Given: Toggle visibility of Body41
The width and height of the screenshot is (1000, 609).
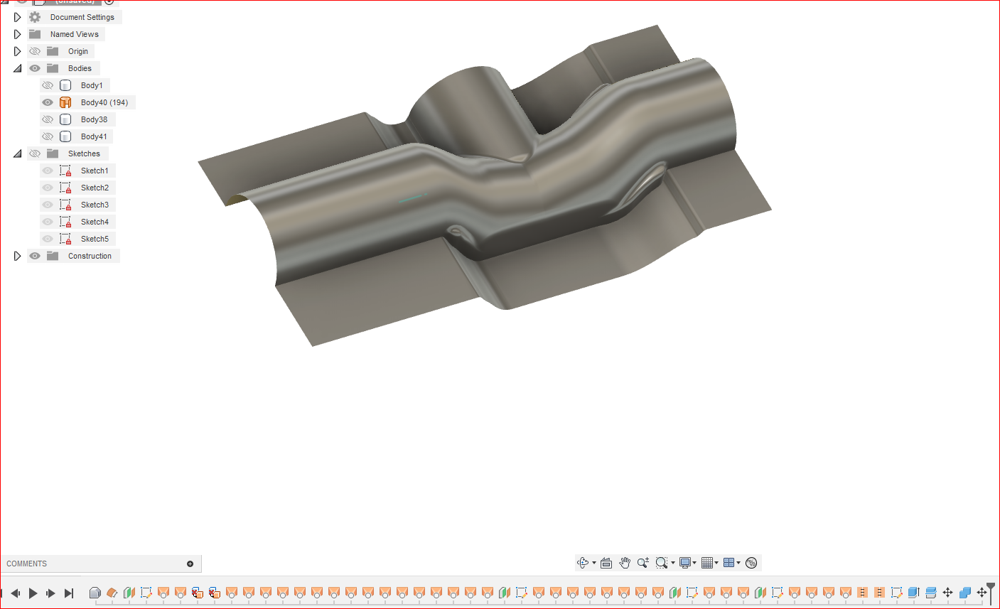Looking at the screenshot, I should [48, 136].
